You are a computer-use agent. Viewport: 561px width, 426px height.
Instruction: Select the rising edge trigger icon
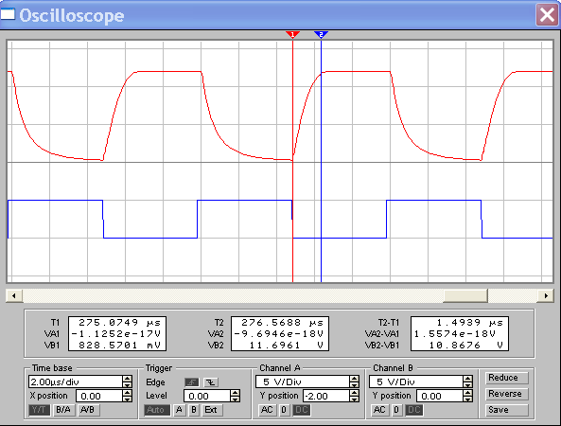192,382
